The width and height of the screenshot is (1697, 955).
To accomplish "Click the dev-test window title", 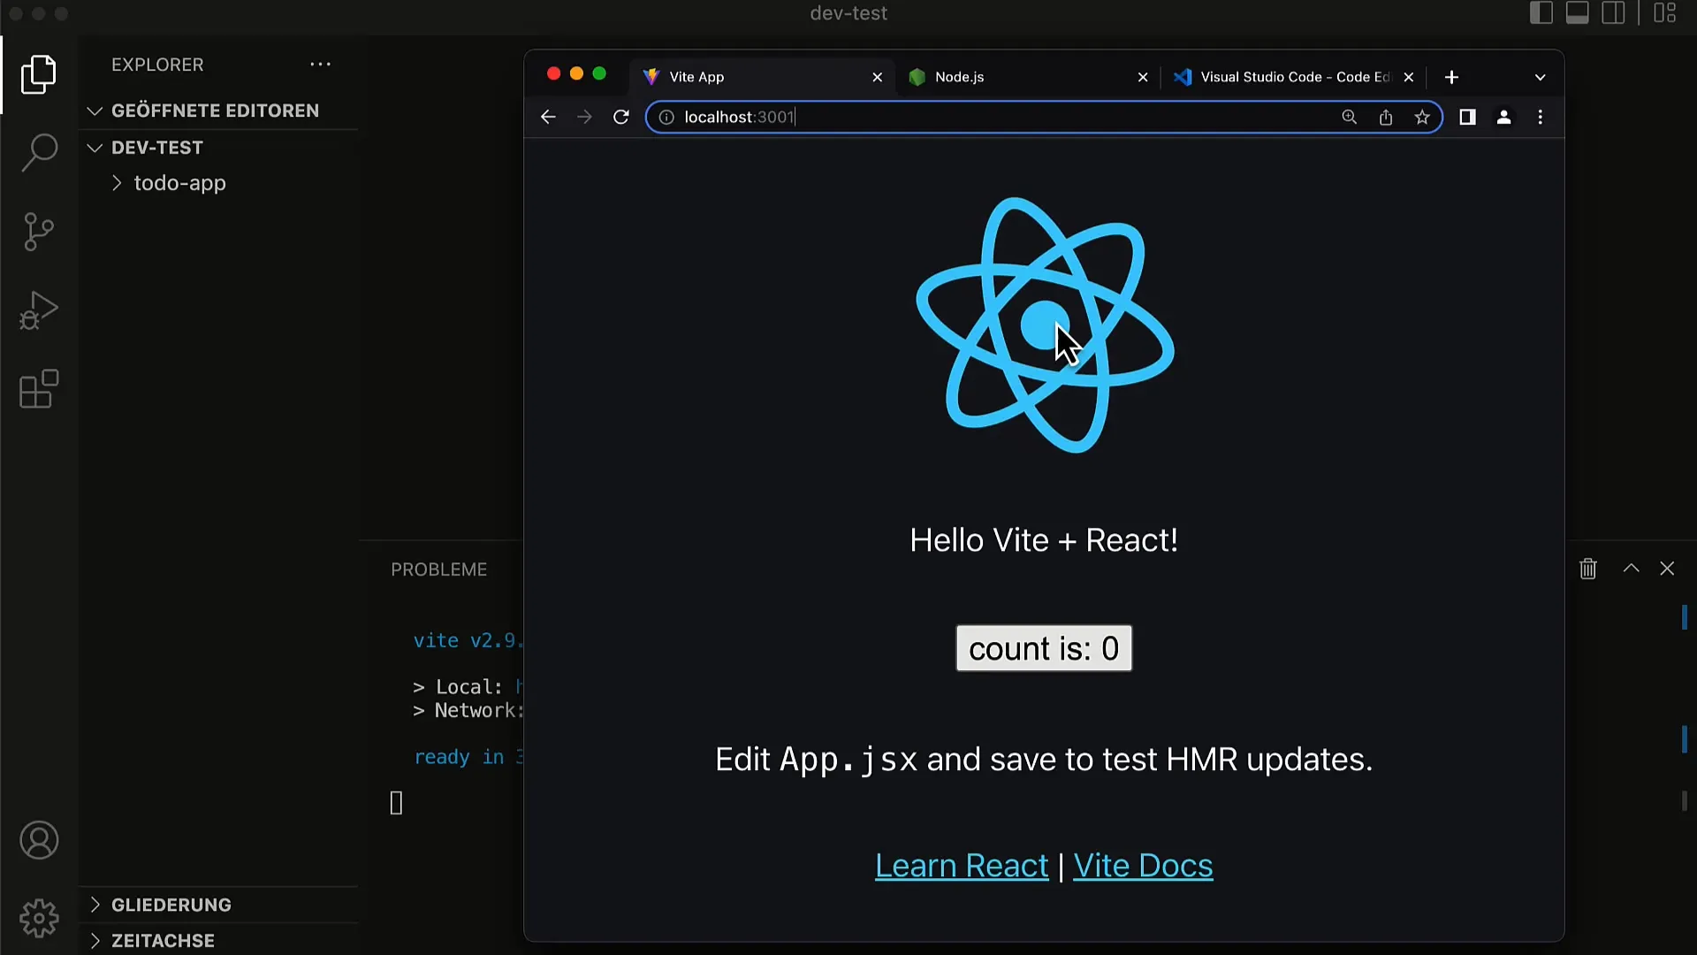I will 848,13.
